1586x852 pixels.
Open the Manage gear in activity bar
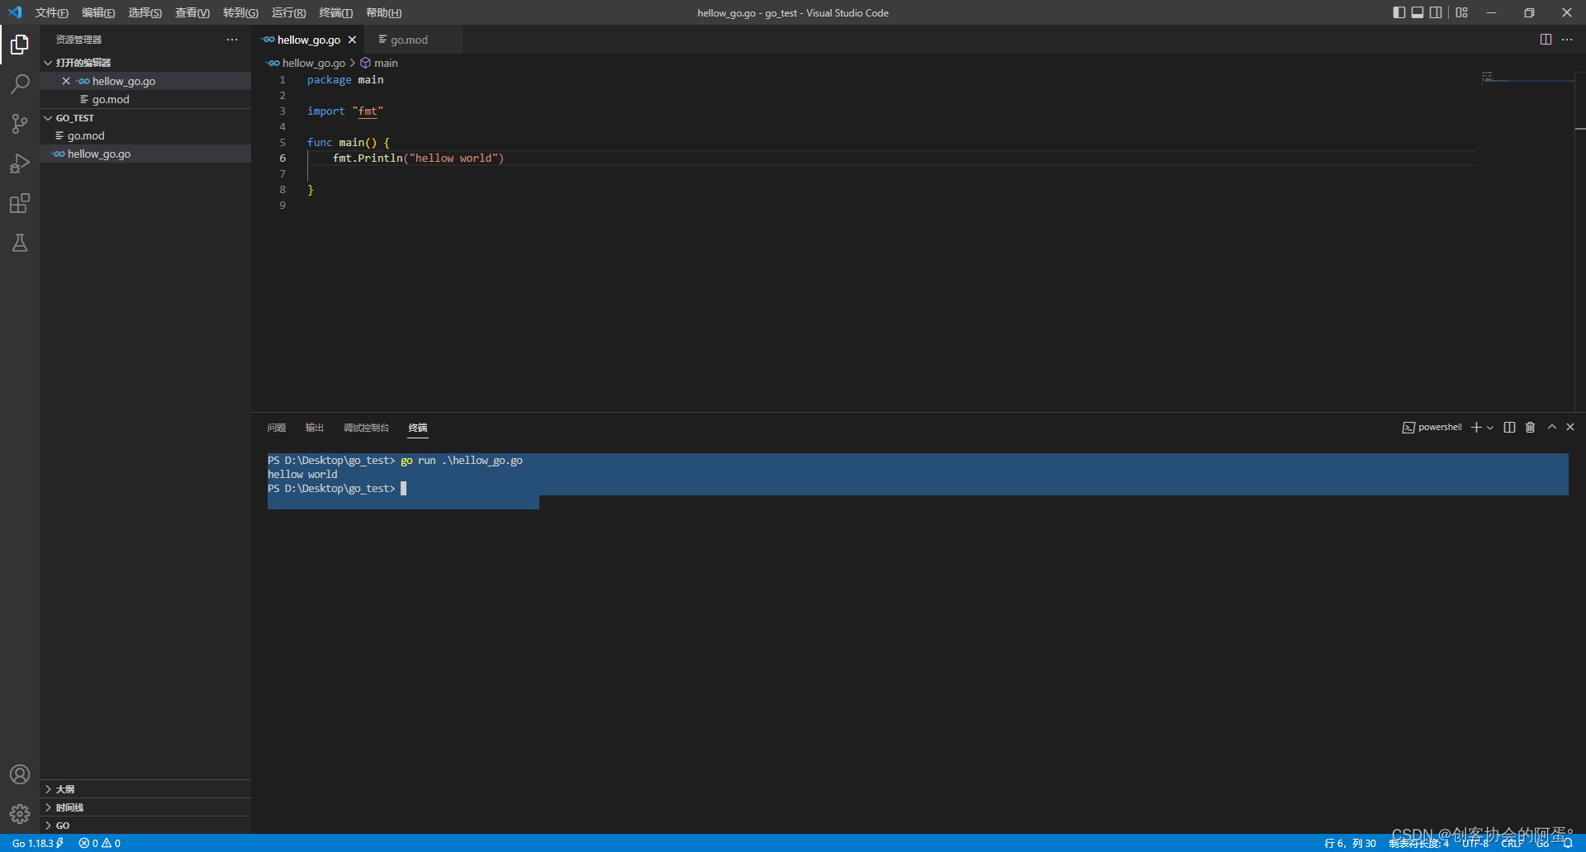(20, 814)
